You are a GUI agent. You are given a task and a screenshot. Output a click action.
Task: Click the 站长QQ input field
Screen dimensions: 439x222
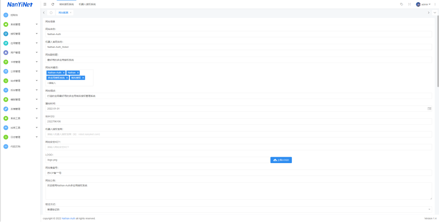(x=238, y=121)
